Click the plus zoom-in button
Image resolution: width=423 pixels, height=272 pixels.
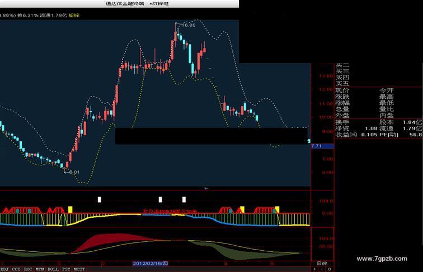pos(314,269)
